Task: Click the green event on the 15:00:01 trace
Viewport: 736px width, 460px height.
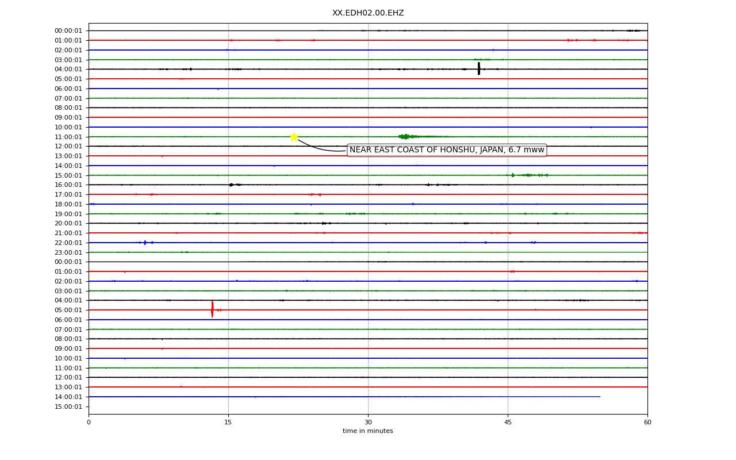Action: coord(527,175)
